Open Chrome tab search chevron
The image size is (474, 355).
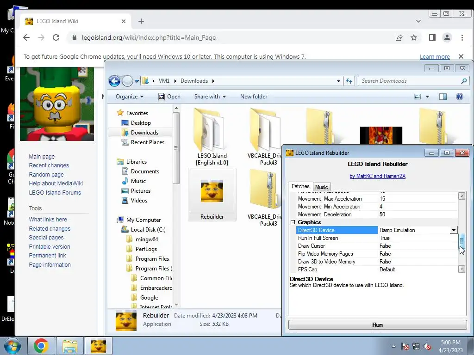[x=418, y=21]
